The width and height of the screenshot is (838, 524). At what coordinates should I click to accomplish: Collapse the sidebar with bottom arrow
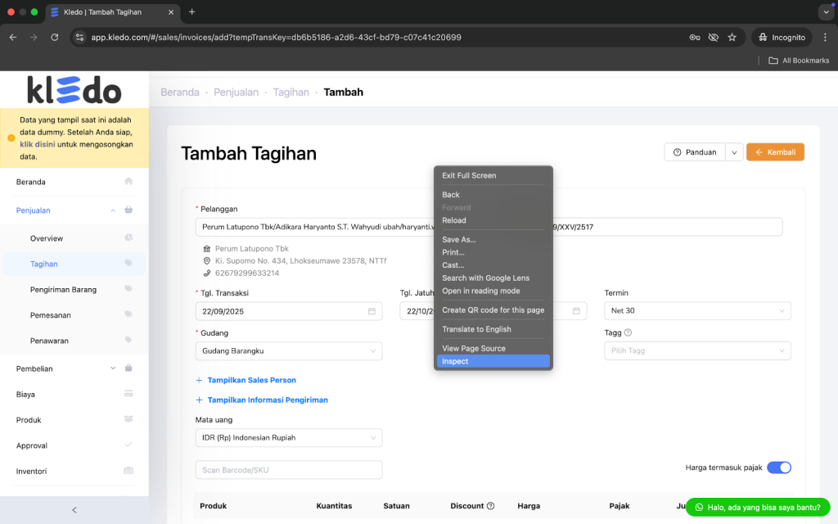tap(74, 510)
